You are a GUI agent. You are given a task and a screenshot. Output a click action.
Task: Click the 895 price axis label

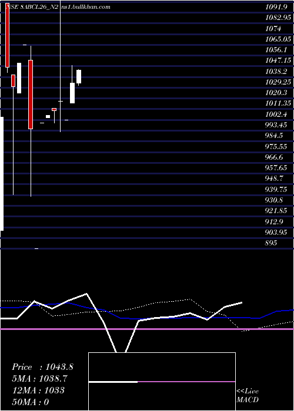271,243
